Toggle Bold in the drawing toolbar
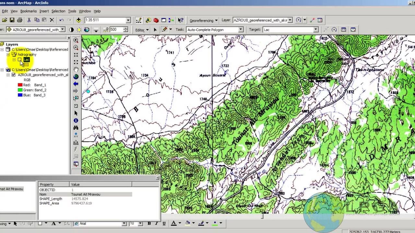This screenshot has height=233, width=415. click(x=149, y=223)
